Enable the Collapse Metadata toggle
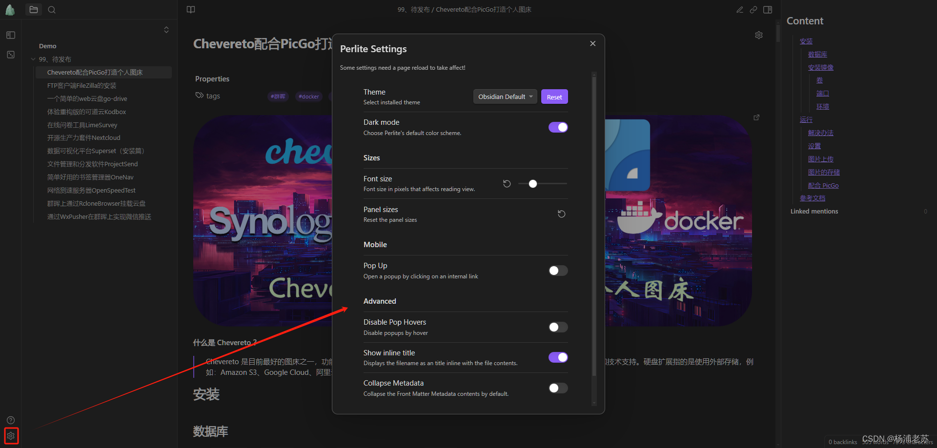Image resolution: width=937 pixels, height=448 pixels. [x=558, y=388]
